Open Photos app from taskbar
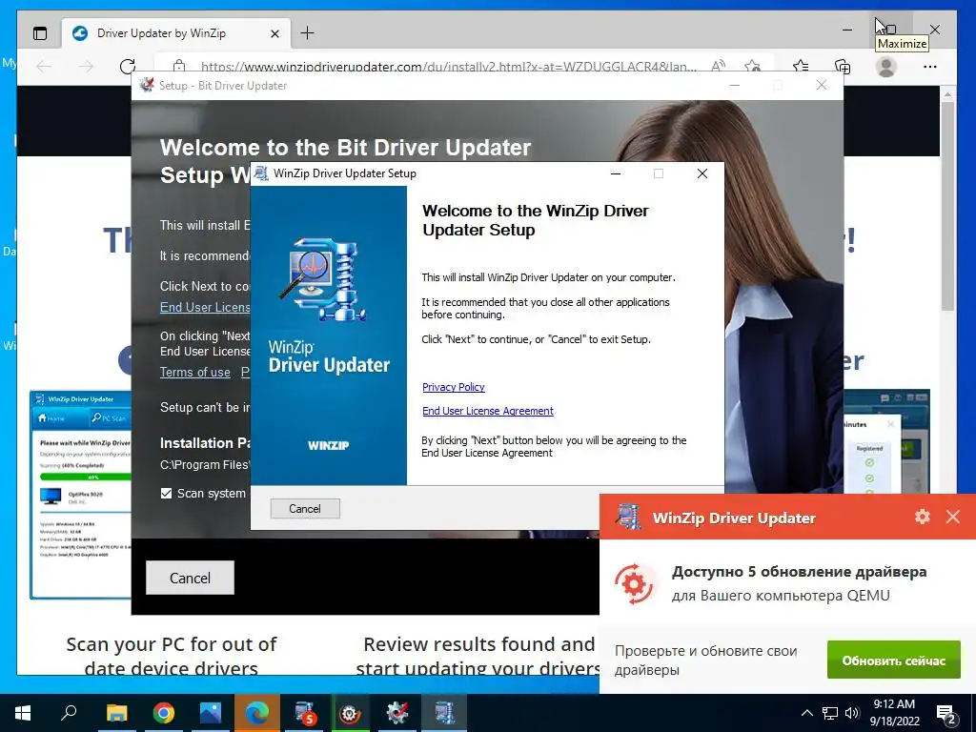Image resolution: width=976 pixels, height=732 pixels. pyautogui.click(x=211, y=713)
